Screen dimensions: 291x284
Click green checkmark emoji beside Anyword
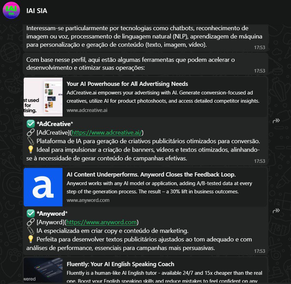[31, 214]
